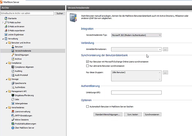The image size is (192, 136).
Task: Click the E-Mails exportieren icon
Action: point(5,30)
